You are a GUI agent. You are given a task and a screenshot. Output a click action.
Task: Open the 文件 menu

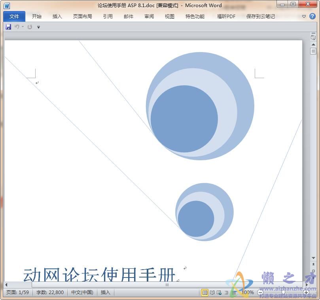click(x=14, y=16)
